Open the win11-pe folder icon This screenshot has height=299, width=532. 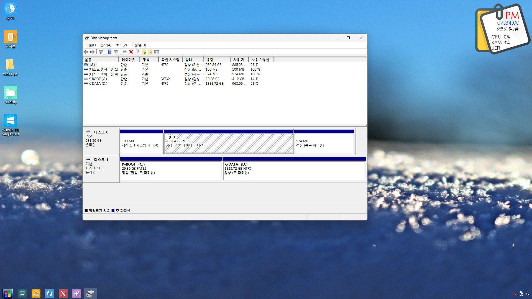tap(11, 67)
